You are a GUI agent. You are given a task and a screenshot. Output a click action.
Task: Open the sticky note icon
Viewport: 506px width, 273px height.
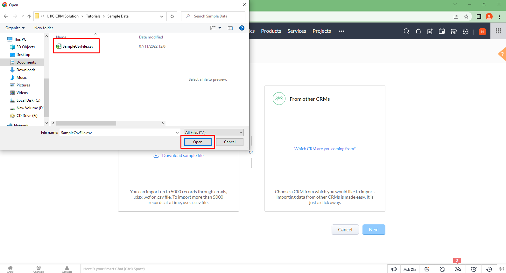click(442, 269)
